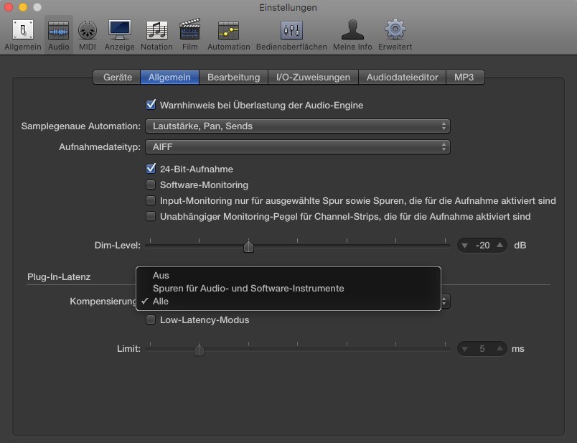Open the Samplegenaue Automation dropdown
The height and width of the screenshot is (443, 577).
coord(298,126)
